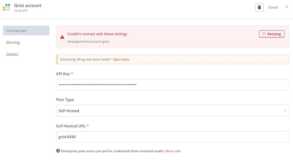Click the trash delete credential icon

pos(259,7)
